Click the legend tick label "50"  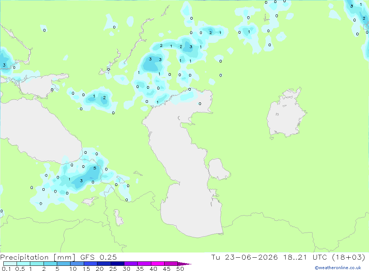coord(180,269)
